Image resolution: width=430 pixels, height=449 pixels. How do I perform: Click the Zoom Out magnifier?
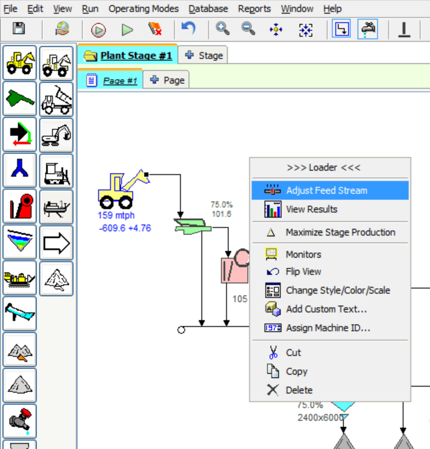(x=248, y=29)
